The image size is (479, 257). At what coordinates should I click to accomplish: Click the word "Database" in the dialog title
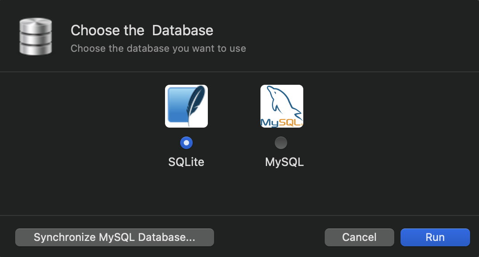click(182, 30)
